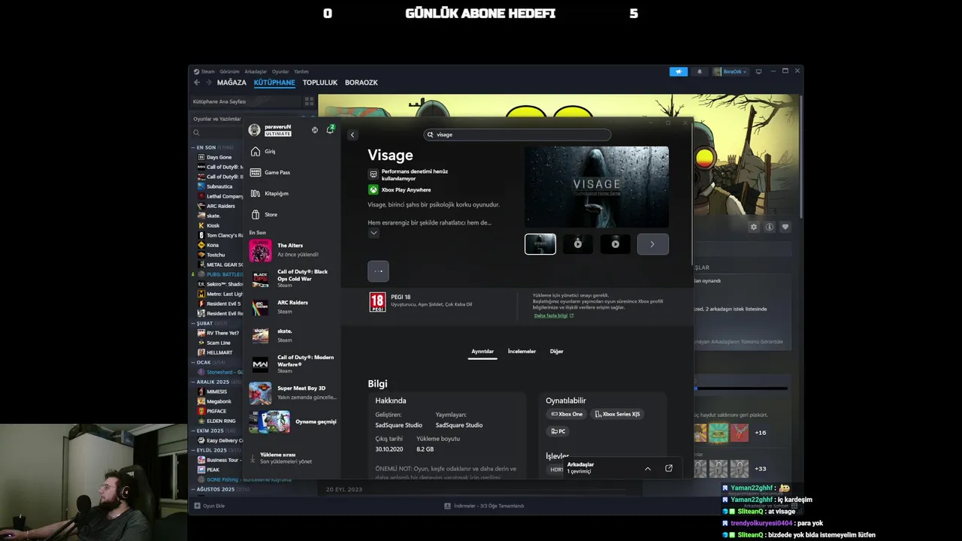Open the TOPLULUK tab in Steam
The height and width of the screenshot is (541, 962).
pos(320,83)
